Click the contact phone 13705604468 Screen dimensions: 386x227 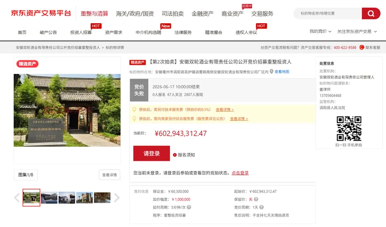[331, 95]
